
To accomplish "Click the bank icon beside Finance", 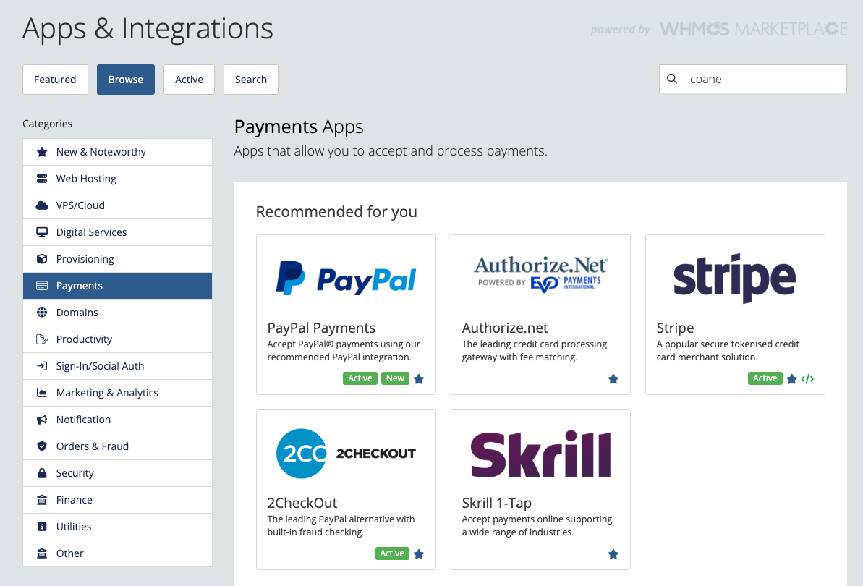I will tap(42, 500).
